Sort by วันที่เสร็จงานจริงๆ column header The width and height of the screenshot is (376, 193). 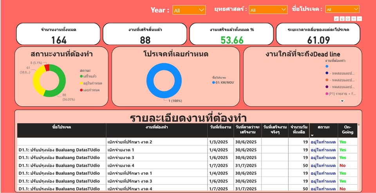(x=275, y=130)
